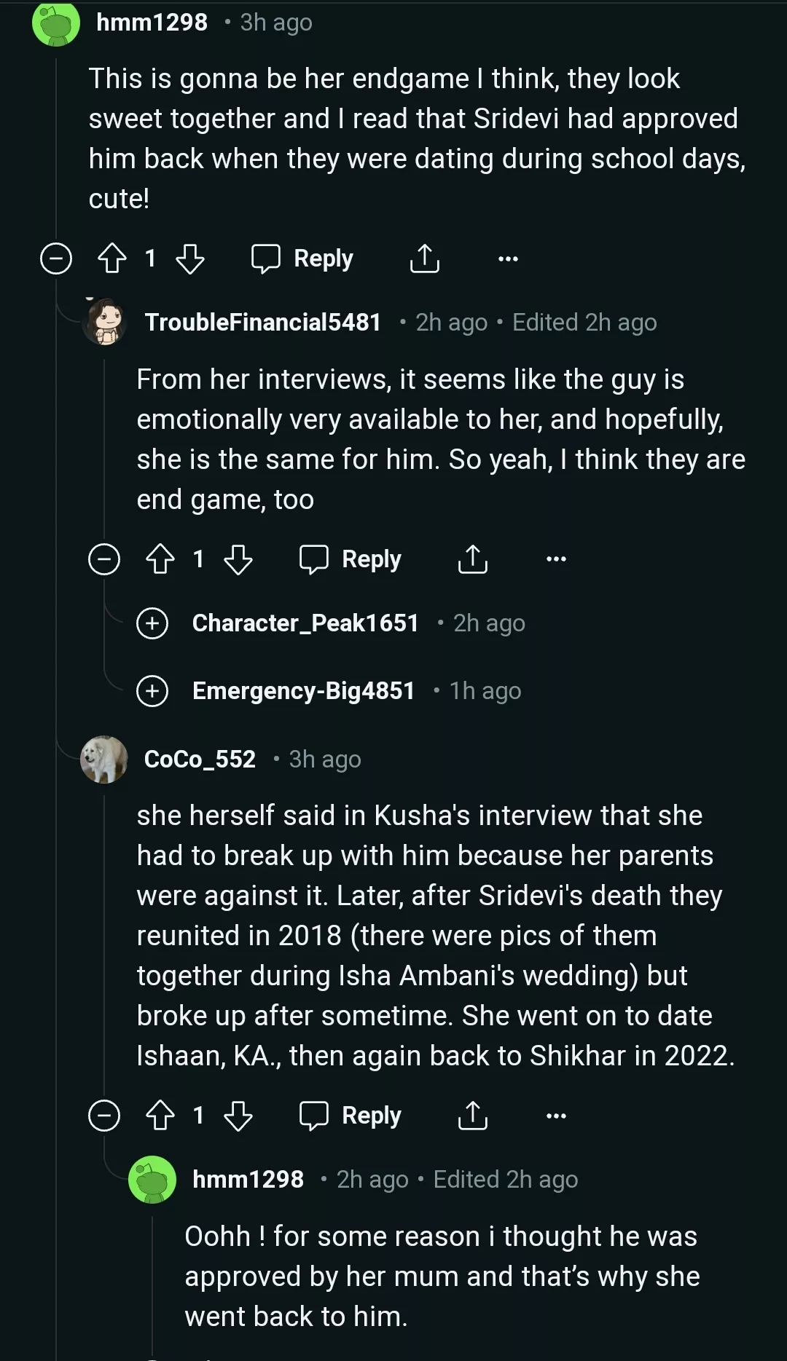This screenshot has width=787, height=1361.
Task: Share hmm1298's top comment
Action: (x=424, y=259)
